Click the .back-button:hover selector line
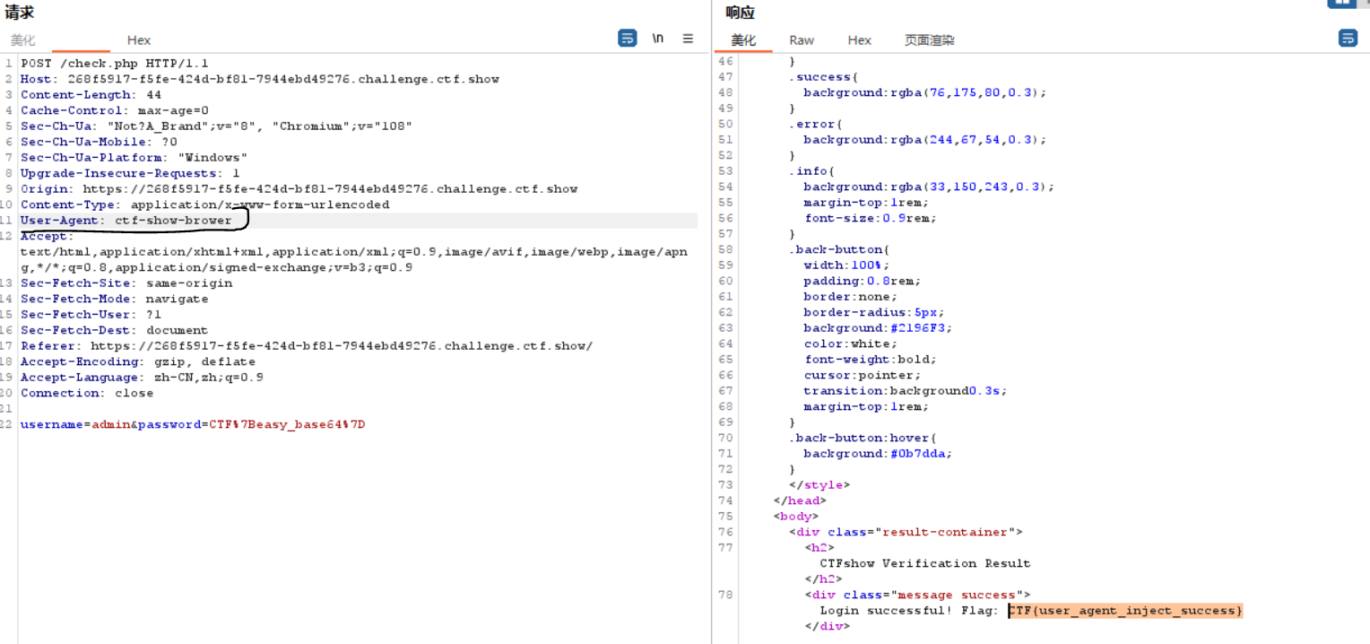 click(x=863, y=438)
